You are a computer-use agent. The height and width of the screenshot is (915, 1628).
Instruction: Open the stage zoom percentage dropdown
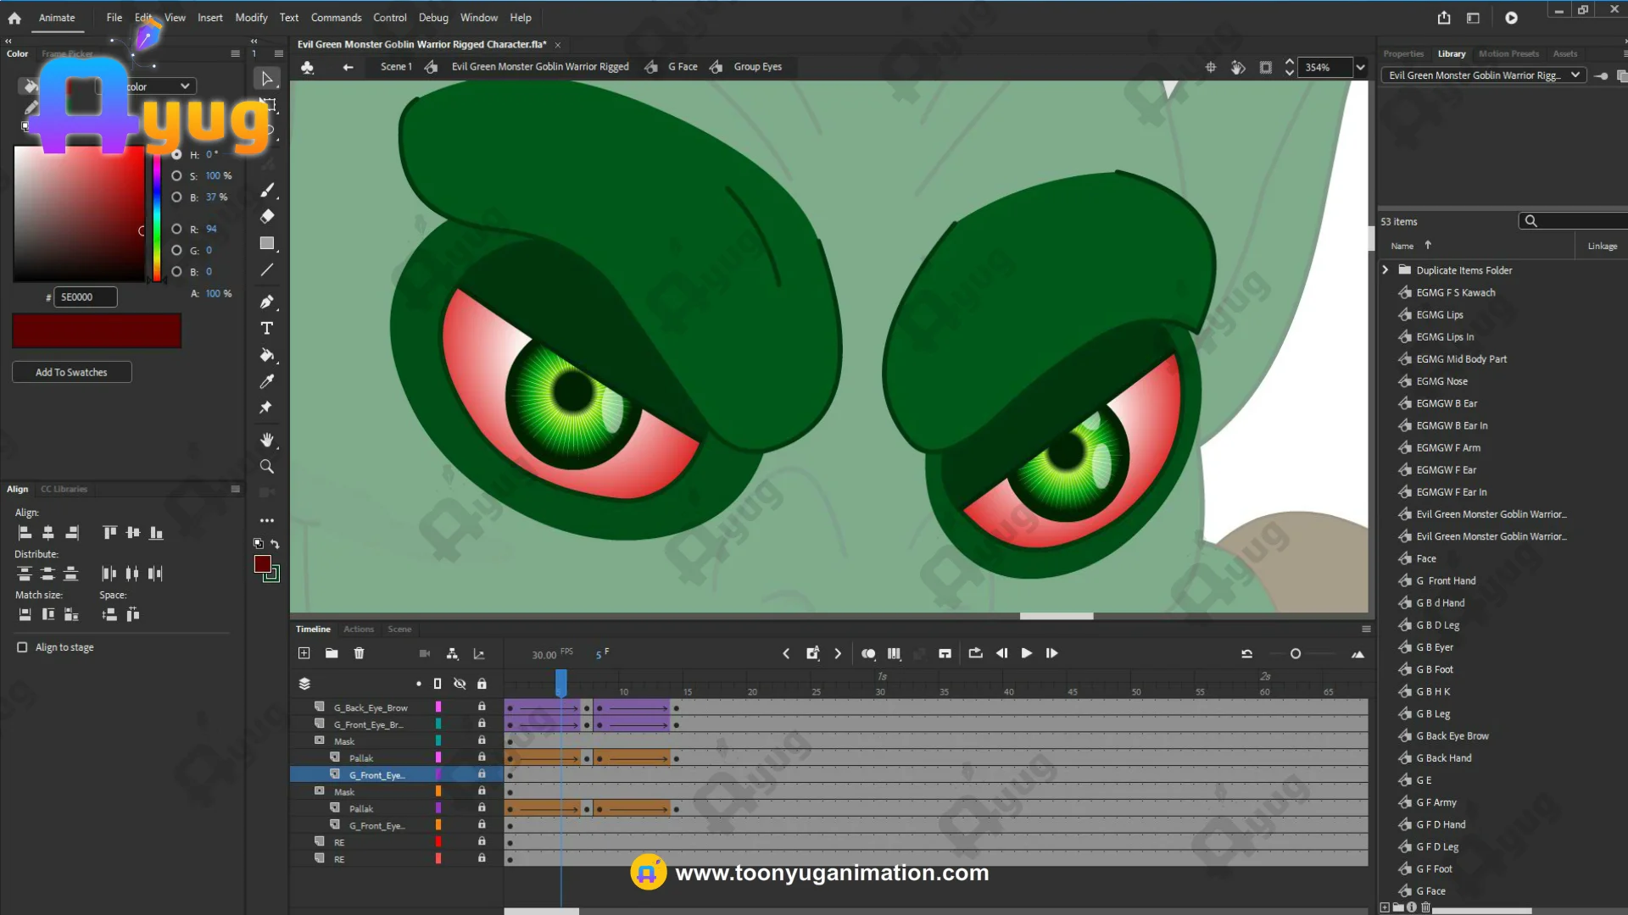click(x=1361, y=67)
